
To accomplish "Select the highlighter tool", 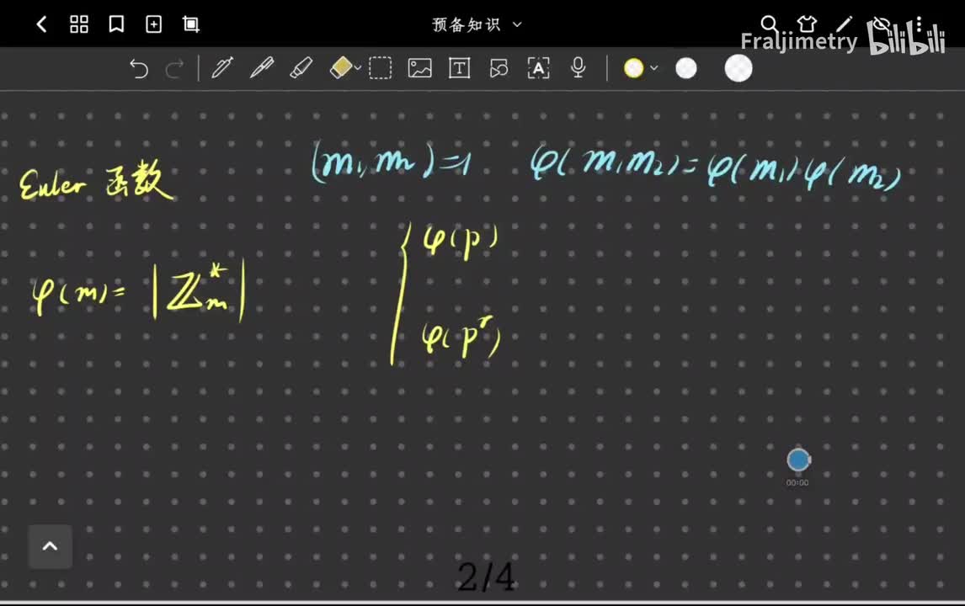I will 301,67.
